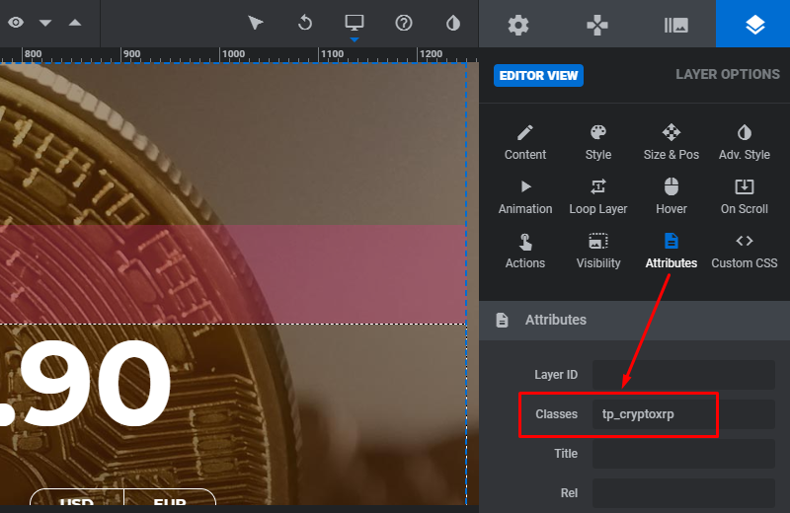Image resolution: width=790 pixels, height=513 pixels.
Task: Open the desktop device view icon
Action: tap(355, 23)
